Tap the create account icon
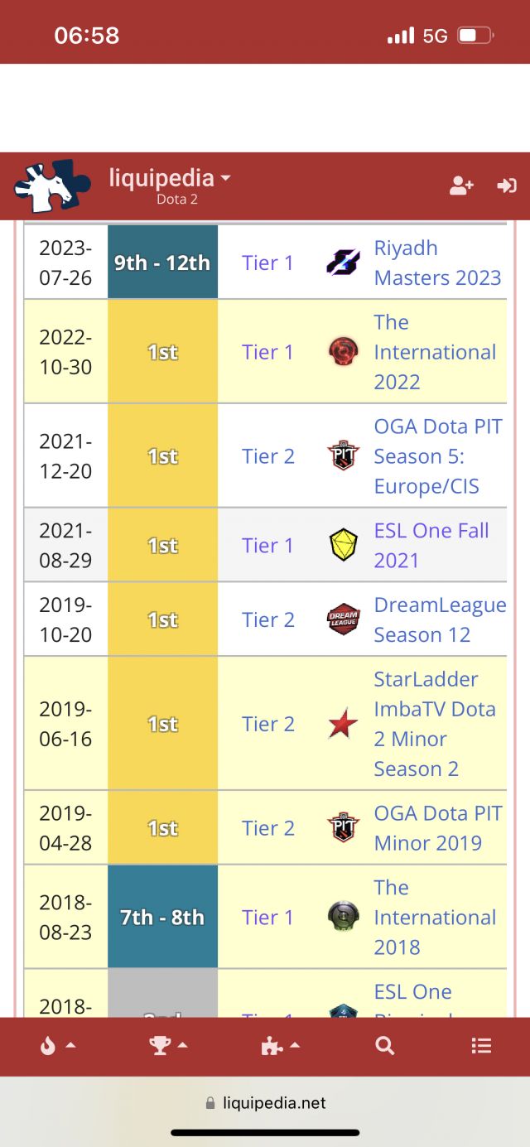 point(461,186)
